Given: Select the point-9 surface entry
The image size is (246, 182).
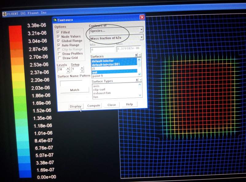Looking at the screenshot, I should coord(114,76).
